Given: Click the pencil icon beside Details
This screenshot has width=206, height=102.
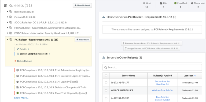Looking at the screenshot, I should coord(18,49).
